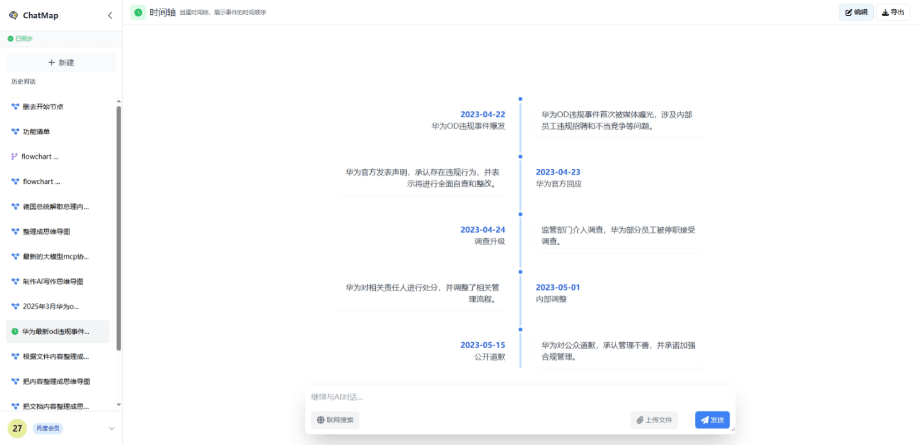Click the green synced status icon
Viewport: 918px width, 445px height.
click(x=10, y=38)
